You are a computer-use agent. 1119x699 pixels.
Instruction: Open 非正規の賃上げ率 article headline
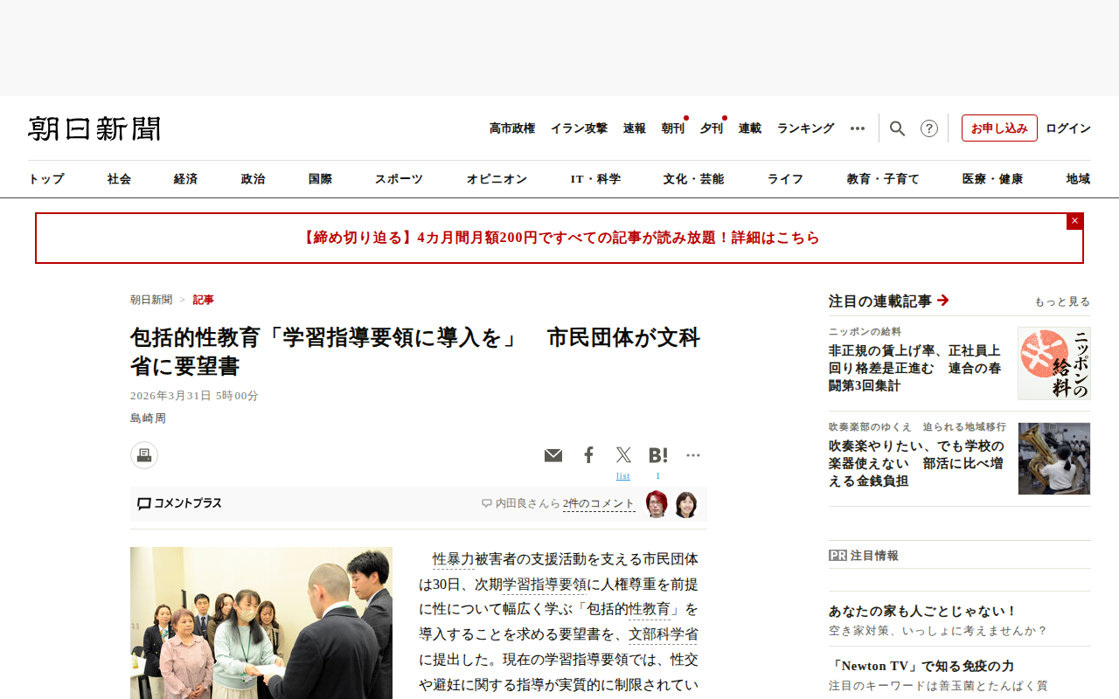click(x=915, y=368)
